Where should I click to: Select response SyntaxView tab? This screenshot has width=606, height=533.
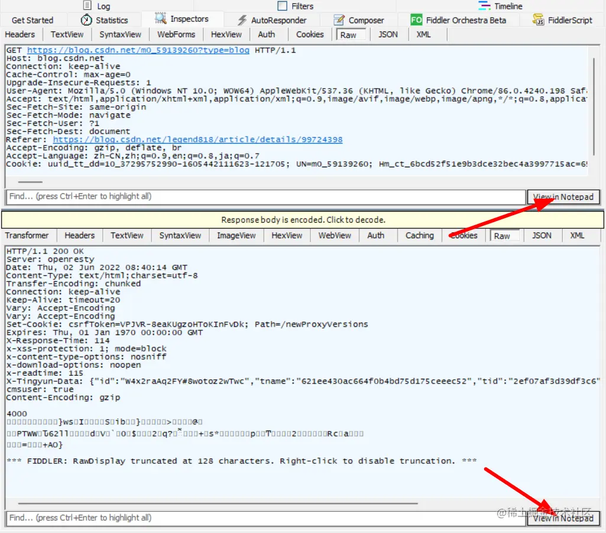click(180, 236)
